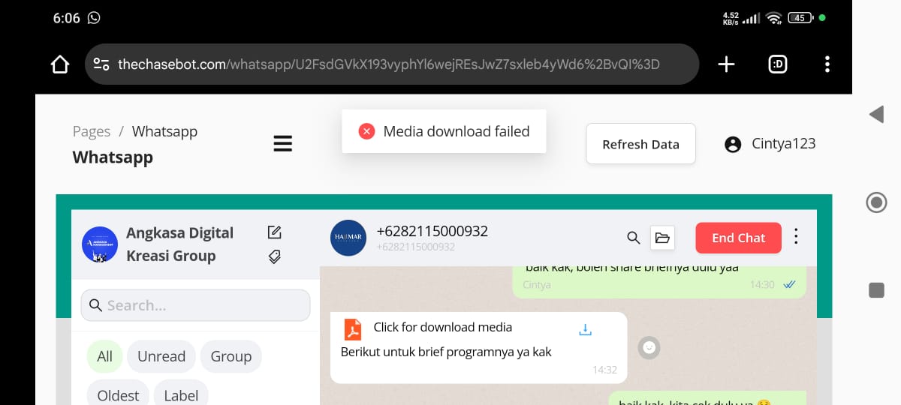The height and width of the screenshot is (405, 901).
Task: Search within the chat conversation
Action: 634,238
